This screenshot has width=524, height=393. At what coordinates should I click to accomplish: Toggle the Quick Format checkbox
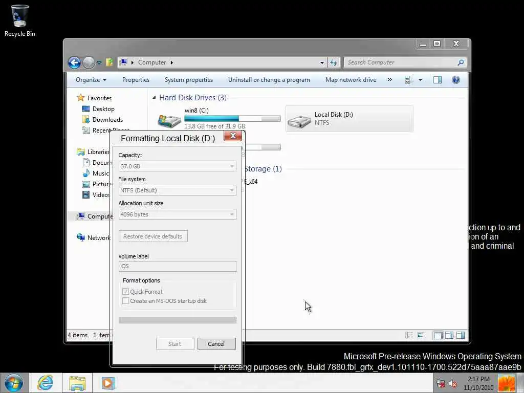126,291
